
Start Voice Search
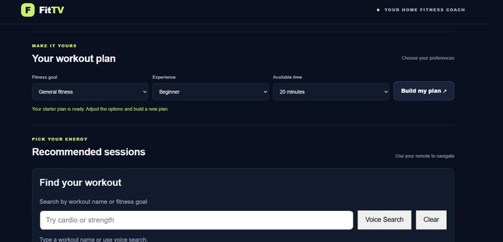pyautogui.click(x=384, y=220)
